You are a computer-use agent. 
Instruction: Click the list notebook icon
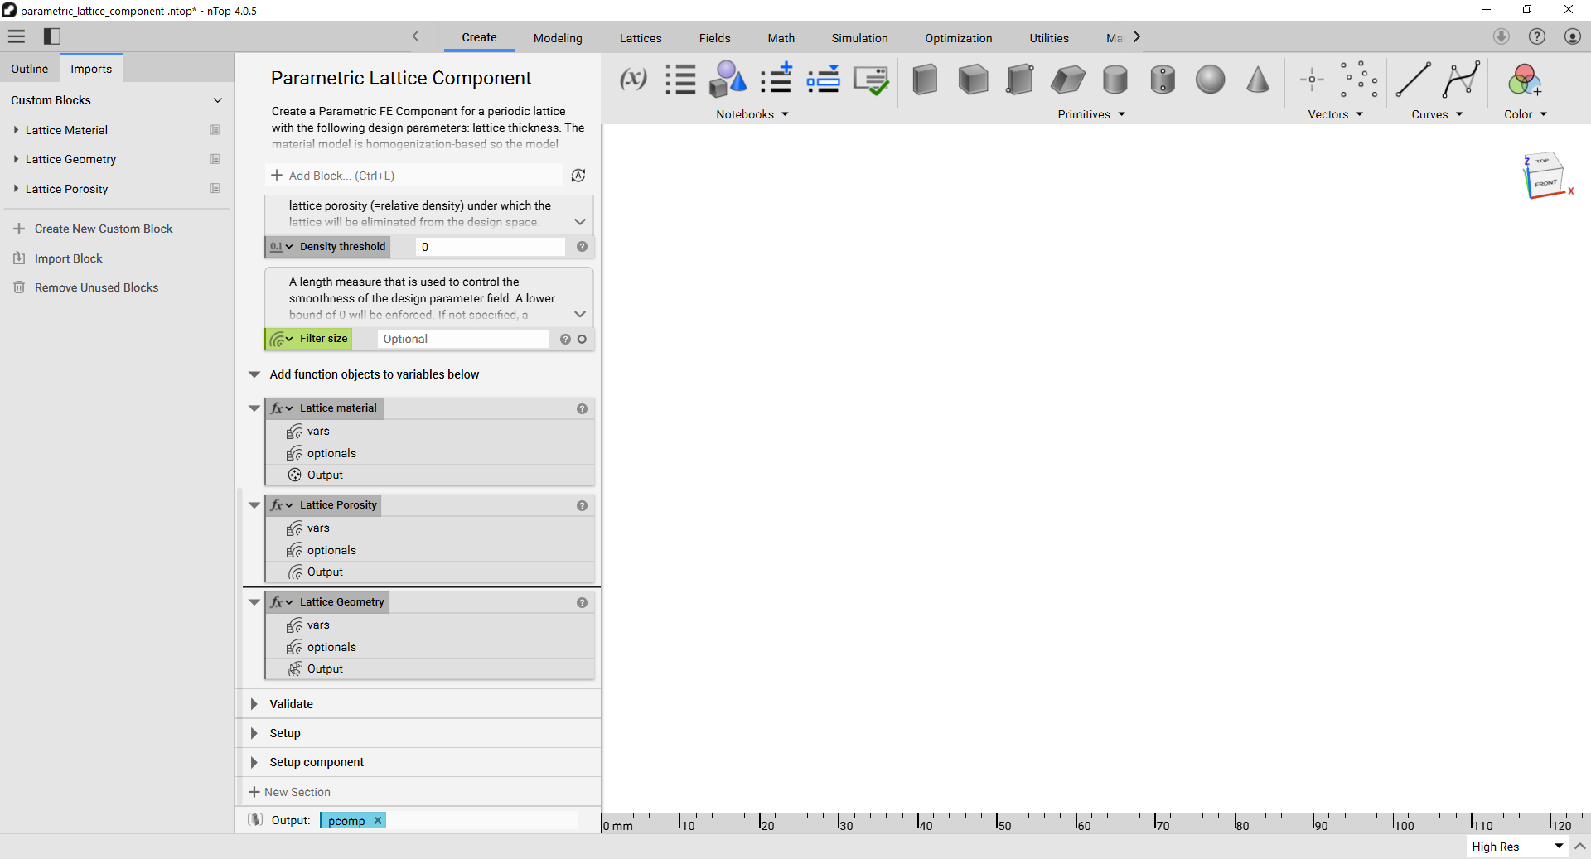(680, 80)
